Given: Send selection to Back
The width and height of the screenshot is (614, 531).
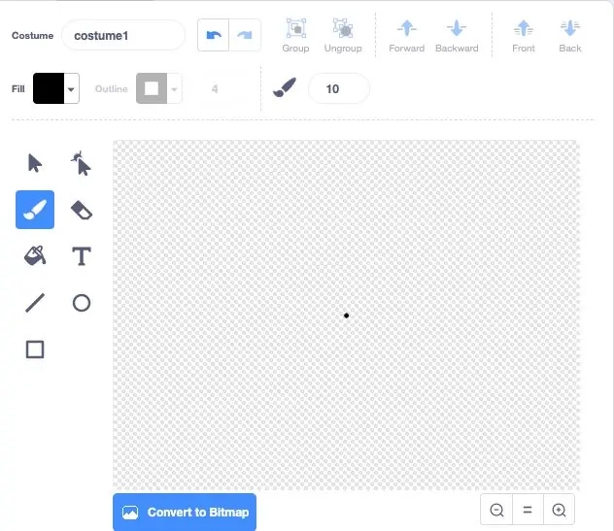Looking at the screenshot, I should (569, 35).
